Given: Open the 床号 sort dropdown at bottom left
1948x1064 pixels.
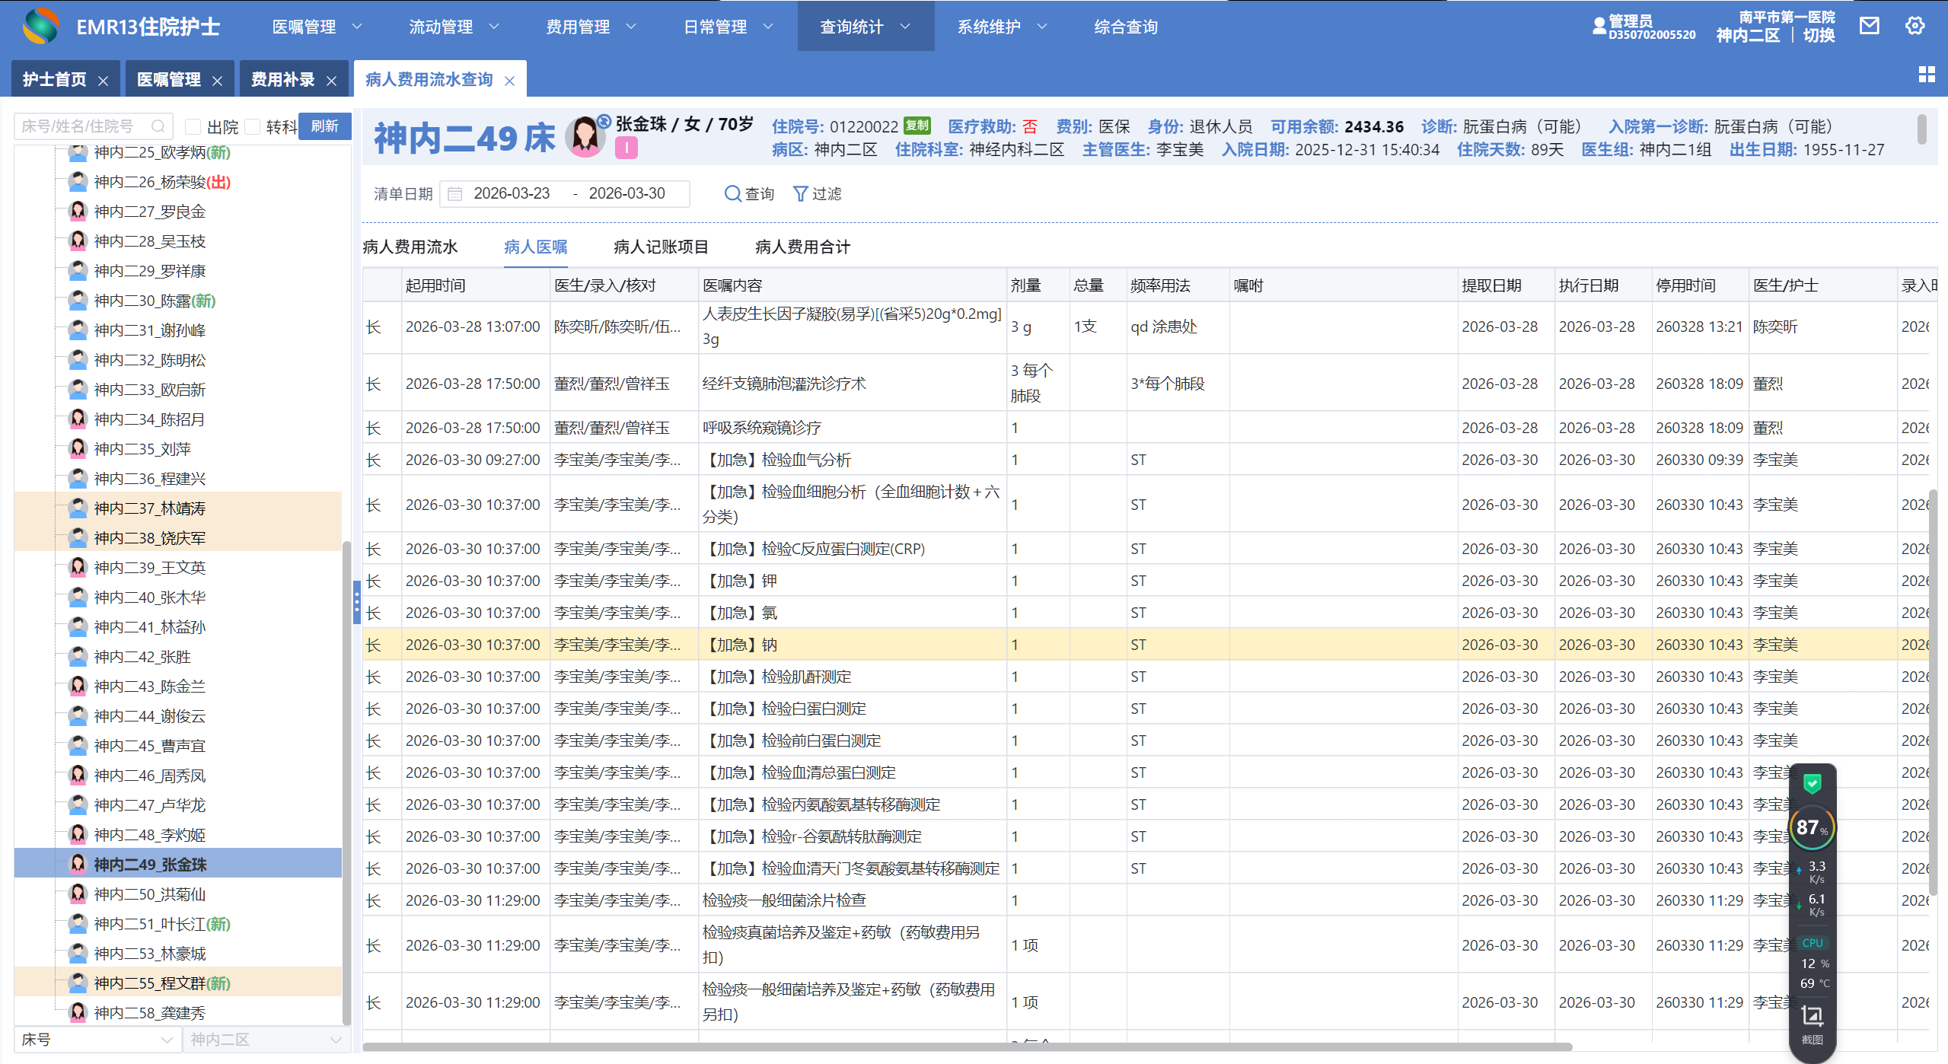Looking at the screenshot, I should pyautogui.click(x=97, y=1039).
